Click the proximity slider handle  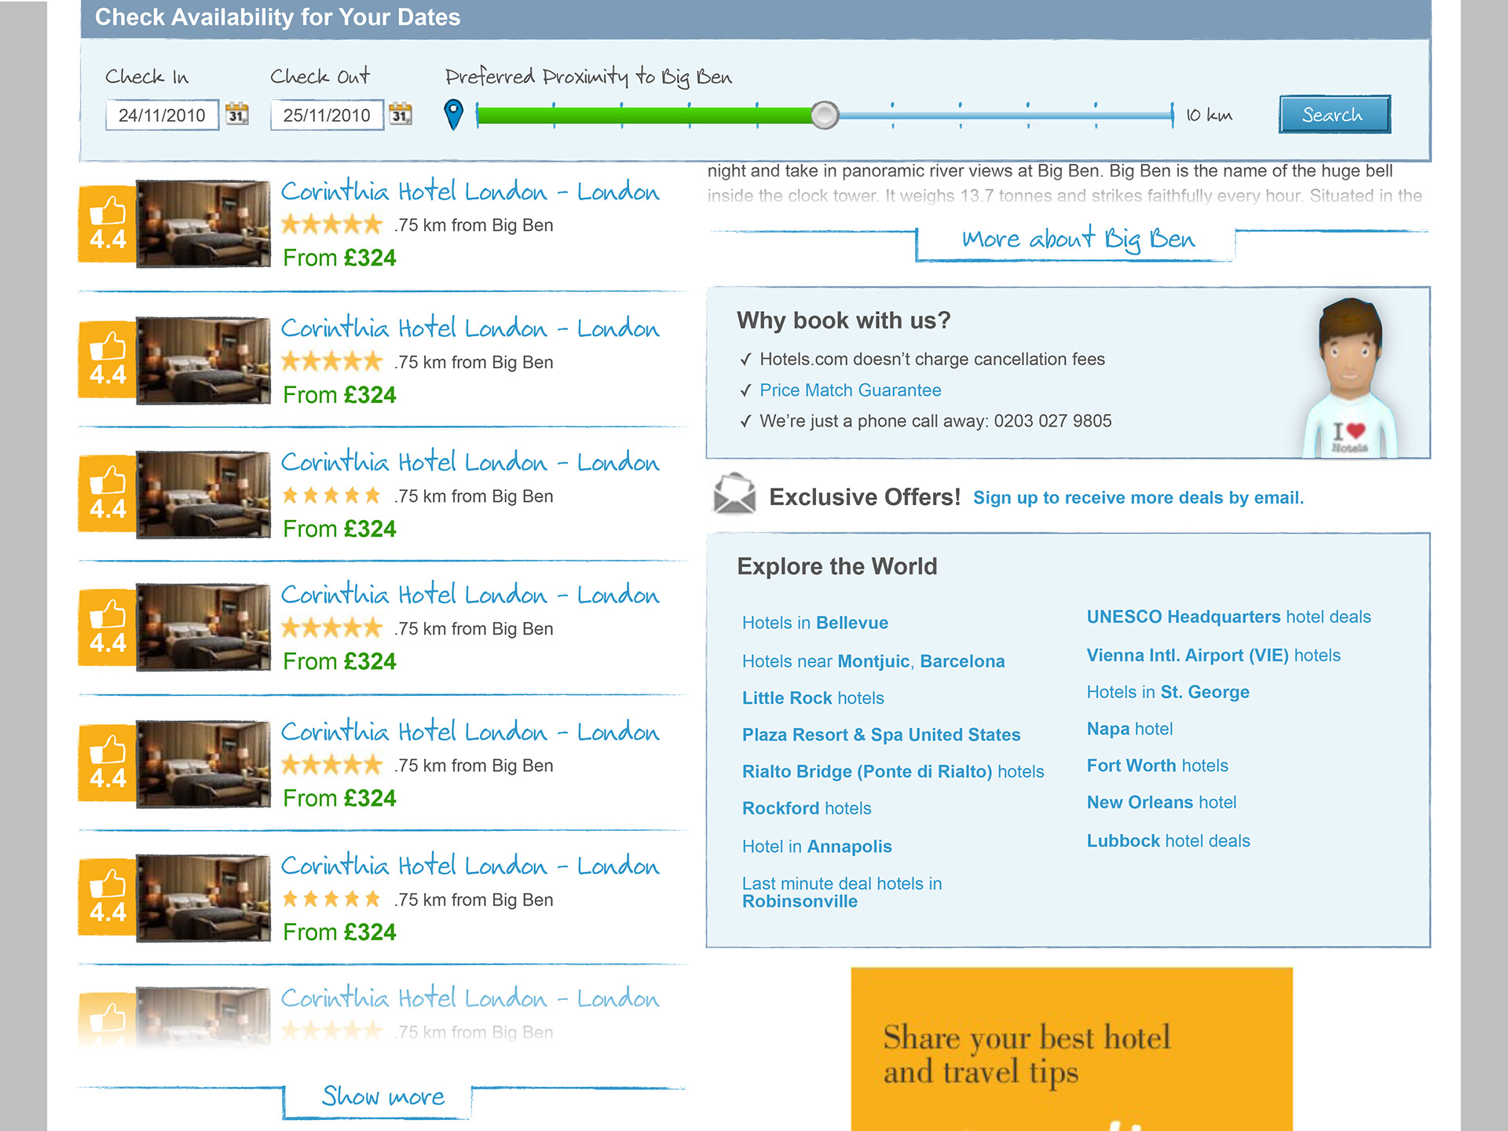pos(825,115)
